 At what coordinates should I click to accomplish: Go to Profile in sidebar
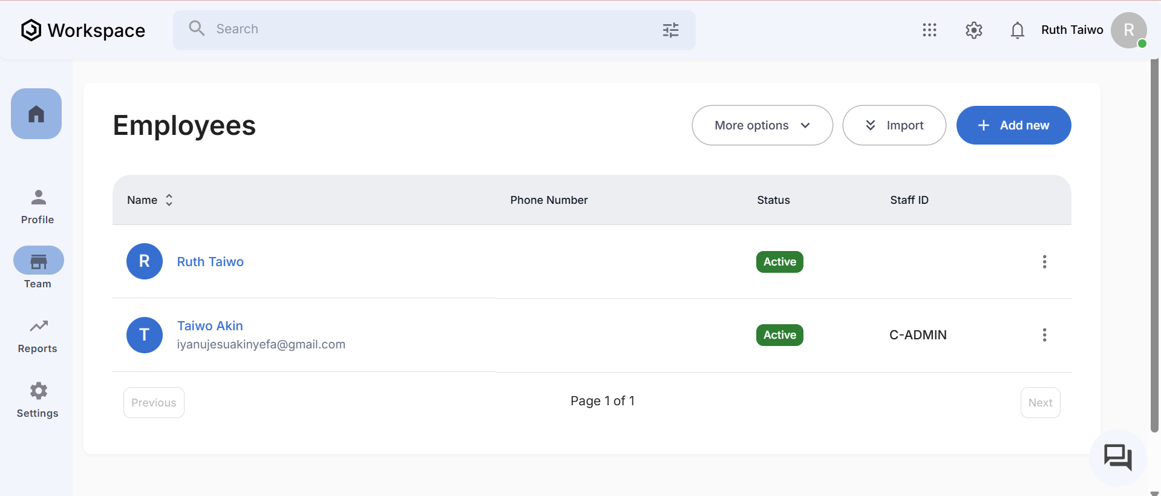[x=38, y=206]
